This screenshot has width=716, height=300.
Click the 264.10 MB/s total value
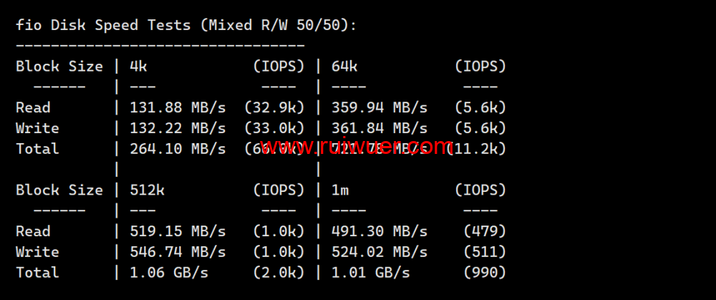point(178,150)
